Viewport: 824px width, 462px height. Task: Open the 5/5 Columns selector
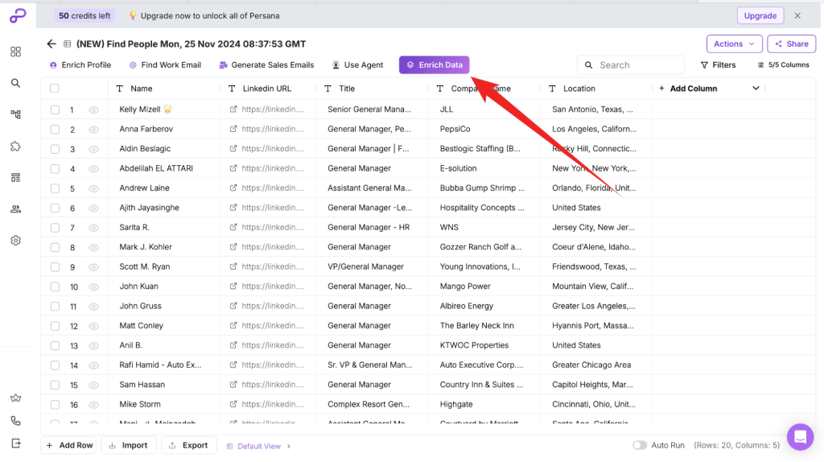coord(783,65)
